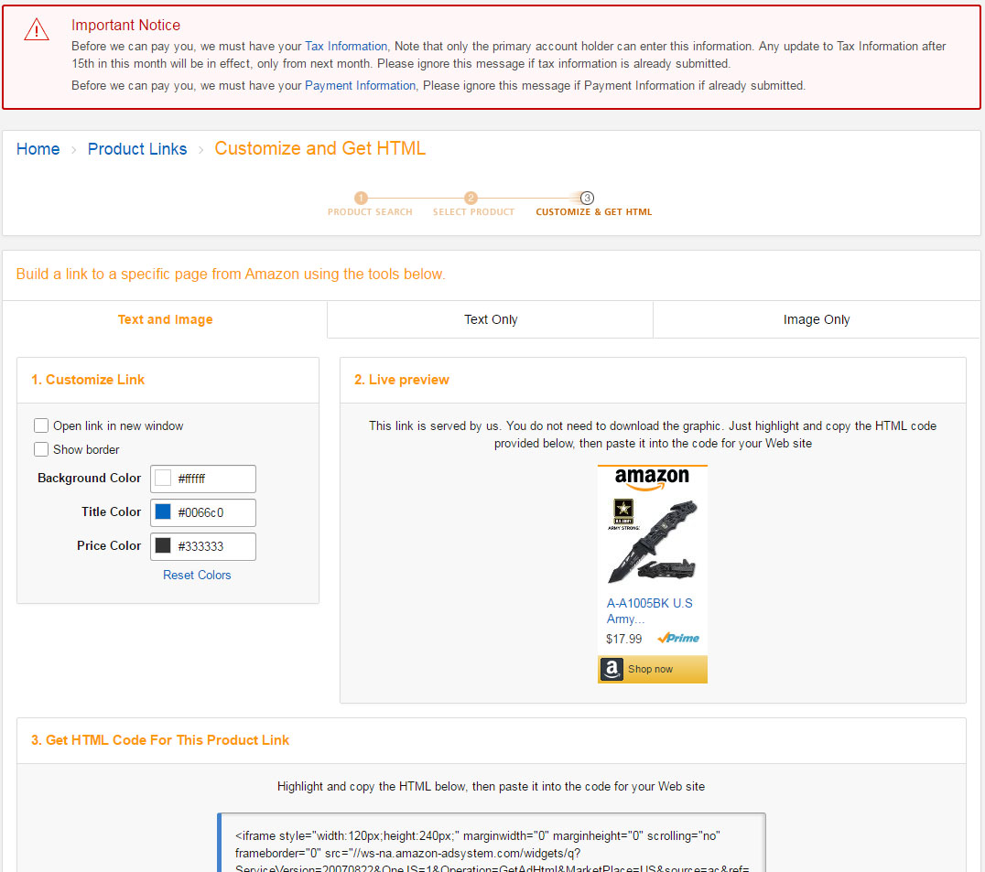The width and height of the screenshot is (985, 872).
Task: Open A-A1005BK U.S Army product title link
Action: pyautogui.click(x=650, y=611)
